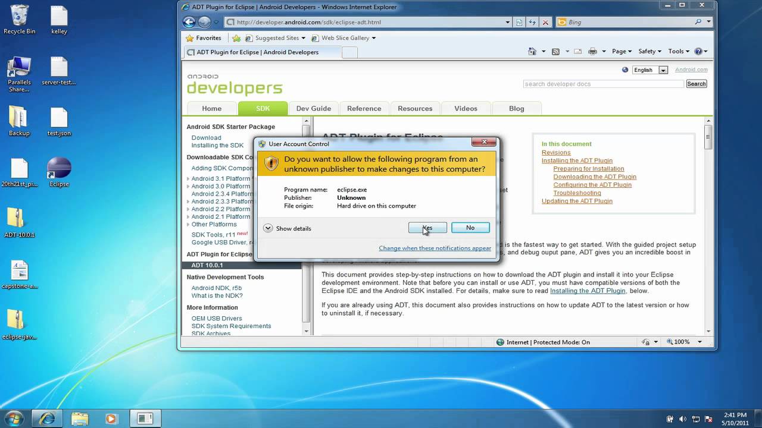Open the Page menu
The width and height of the screenshot is (762, 428).
point(622,52)
